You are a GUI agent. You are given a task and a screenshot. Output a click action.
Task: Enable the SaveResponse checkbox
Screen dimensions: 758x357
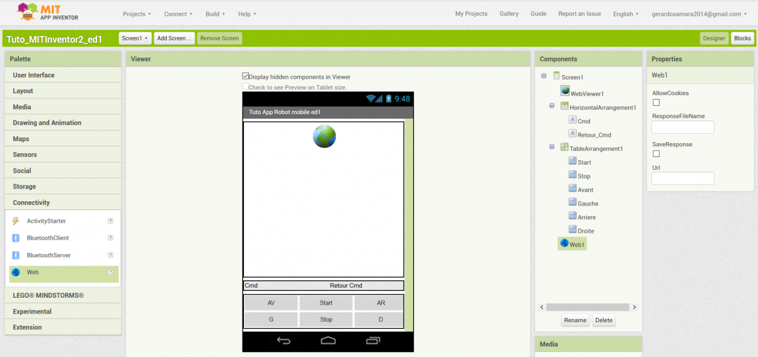tap(656, 153)
